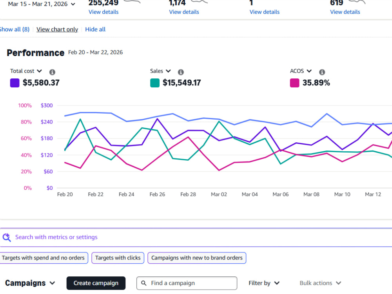The image size is (392, 294).
Task: Focus the Find a campaign search field
Action: pos(187,283)
